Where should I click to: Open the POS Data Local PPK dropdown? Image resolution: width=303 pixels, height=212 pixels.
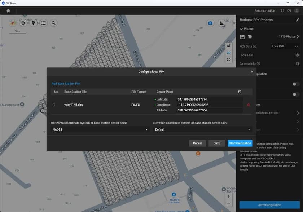pyautogui.click(x=285, y=47)
